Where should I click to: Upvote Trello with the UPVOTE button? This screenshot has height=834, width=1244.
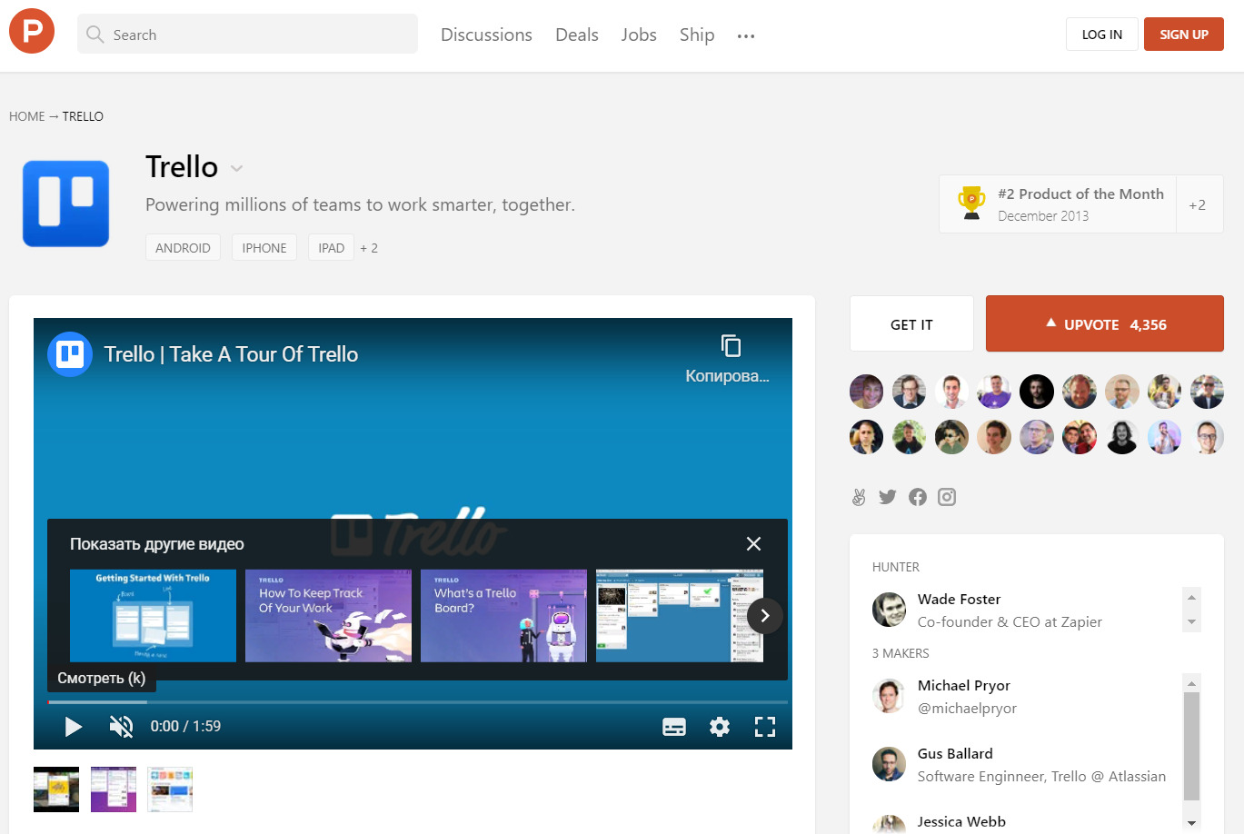point(1105,323)
